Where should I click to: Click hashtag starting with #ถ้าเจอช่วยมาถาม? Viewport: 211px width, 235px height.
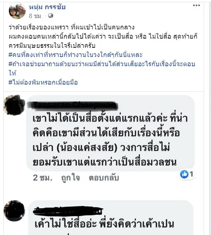102,68
